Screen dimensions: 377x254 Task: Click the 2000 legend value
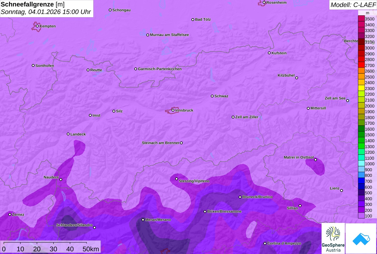point(369,106)
